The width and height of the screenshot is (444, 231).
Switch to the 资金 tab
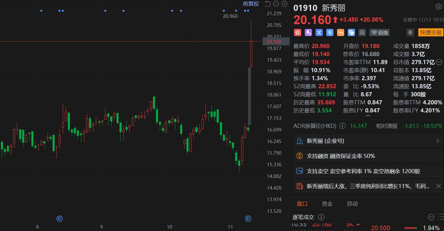coord(327,204)
